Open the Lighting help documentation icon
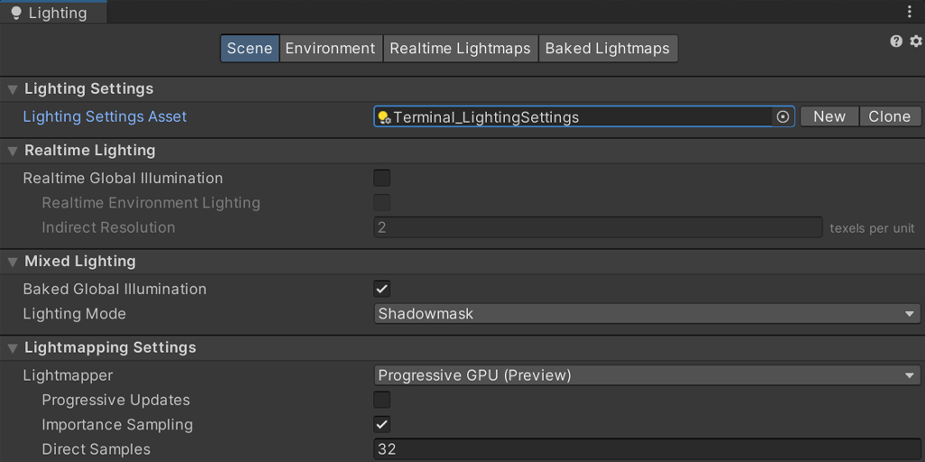This screenshot has height=462, width=925. (896, 42)
